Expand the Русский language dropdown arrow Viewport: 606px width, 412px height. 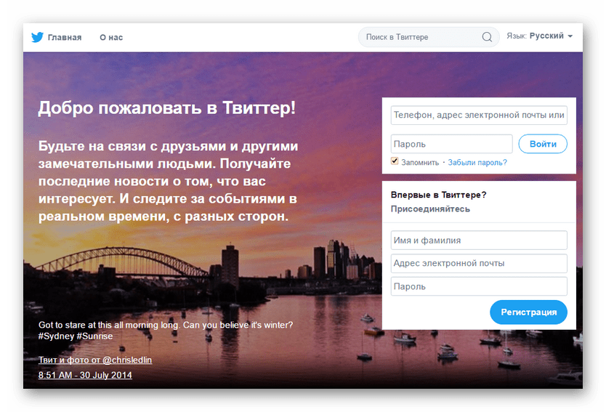click(570, 36)
